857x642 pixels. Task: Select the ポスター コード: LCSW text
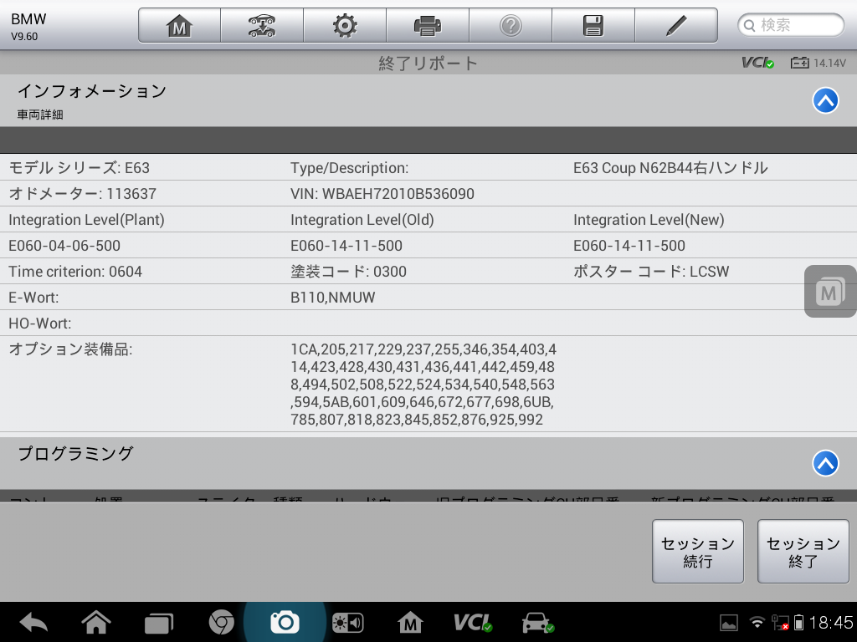pos(651,272)
